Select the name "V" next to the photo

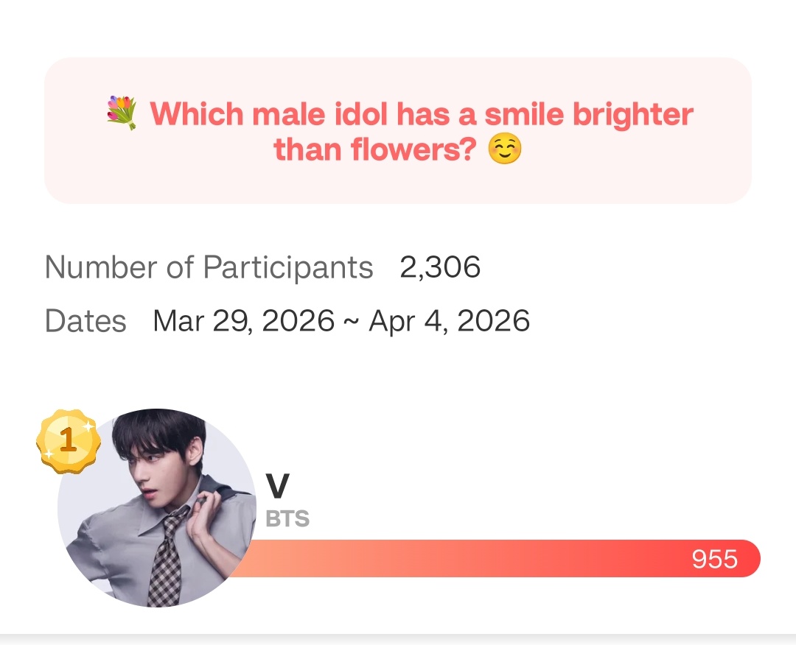(277, 487)
